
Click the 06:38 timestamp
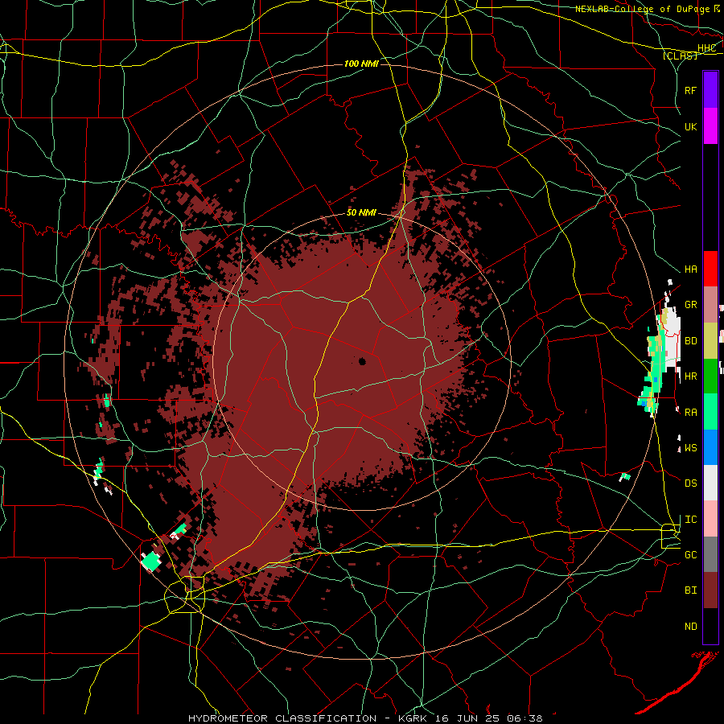tap(524, 718)
